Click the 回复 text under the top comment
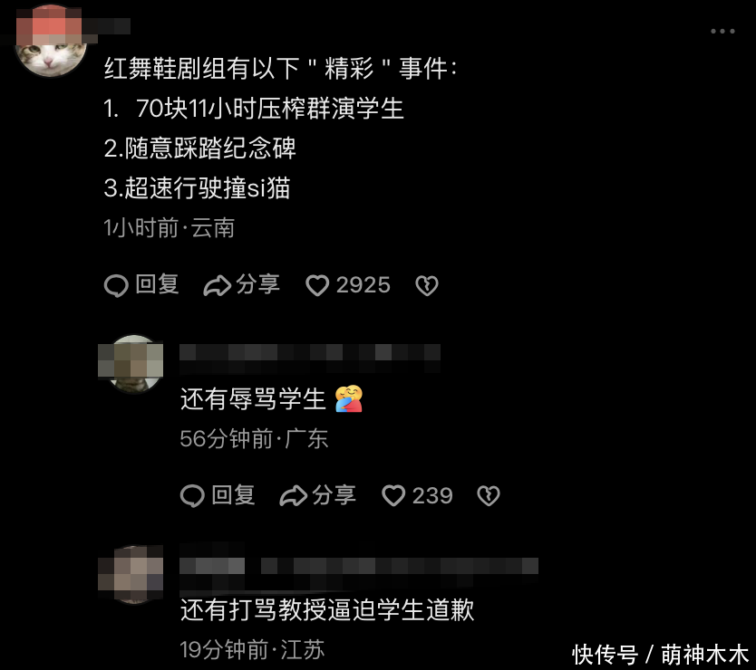 (x=157, y=284)
